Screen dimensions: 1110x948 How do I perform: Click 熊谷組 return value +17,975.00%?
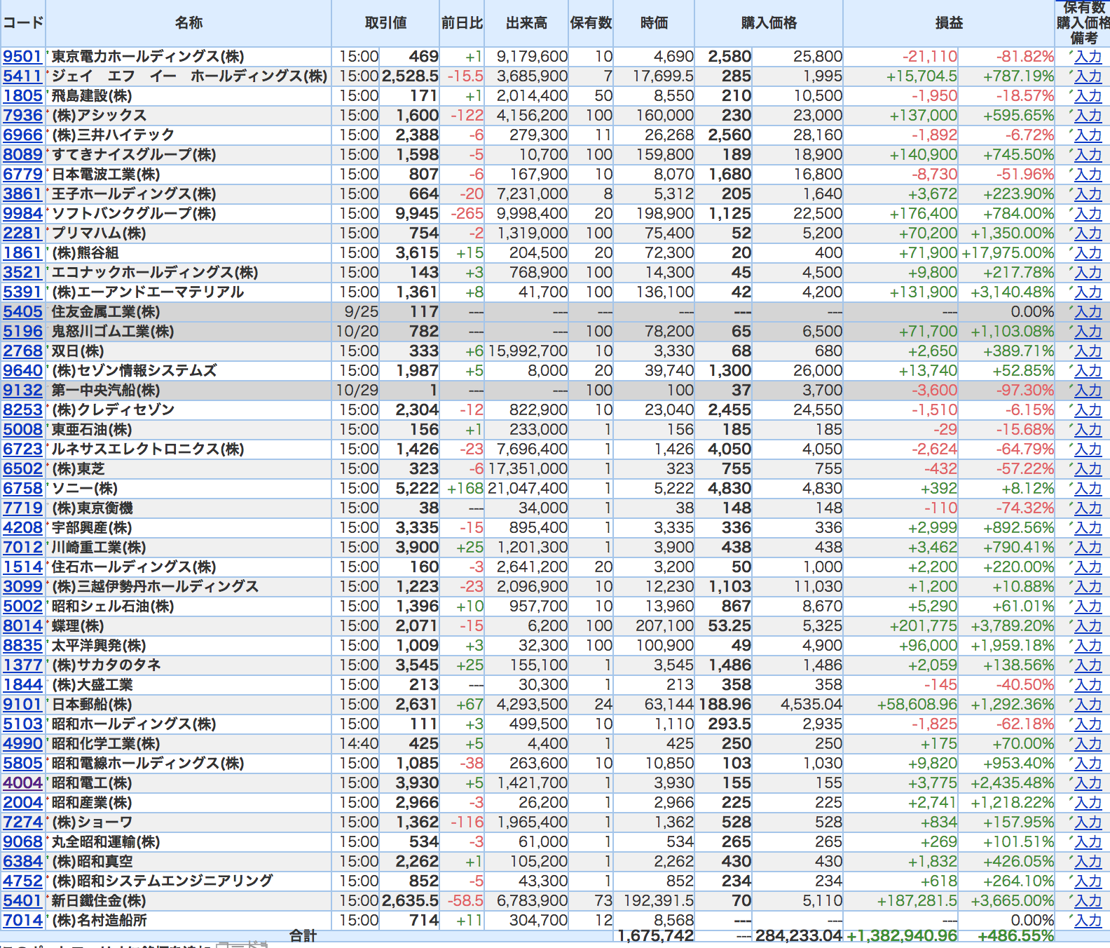(1008, 253)
